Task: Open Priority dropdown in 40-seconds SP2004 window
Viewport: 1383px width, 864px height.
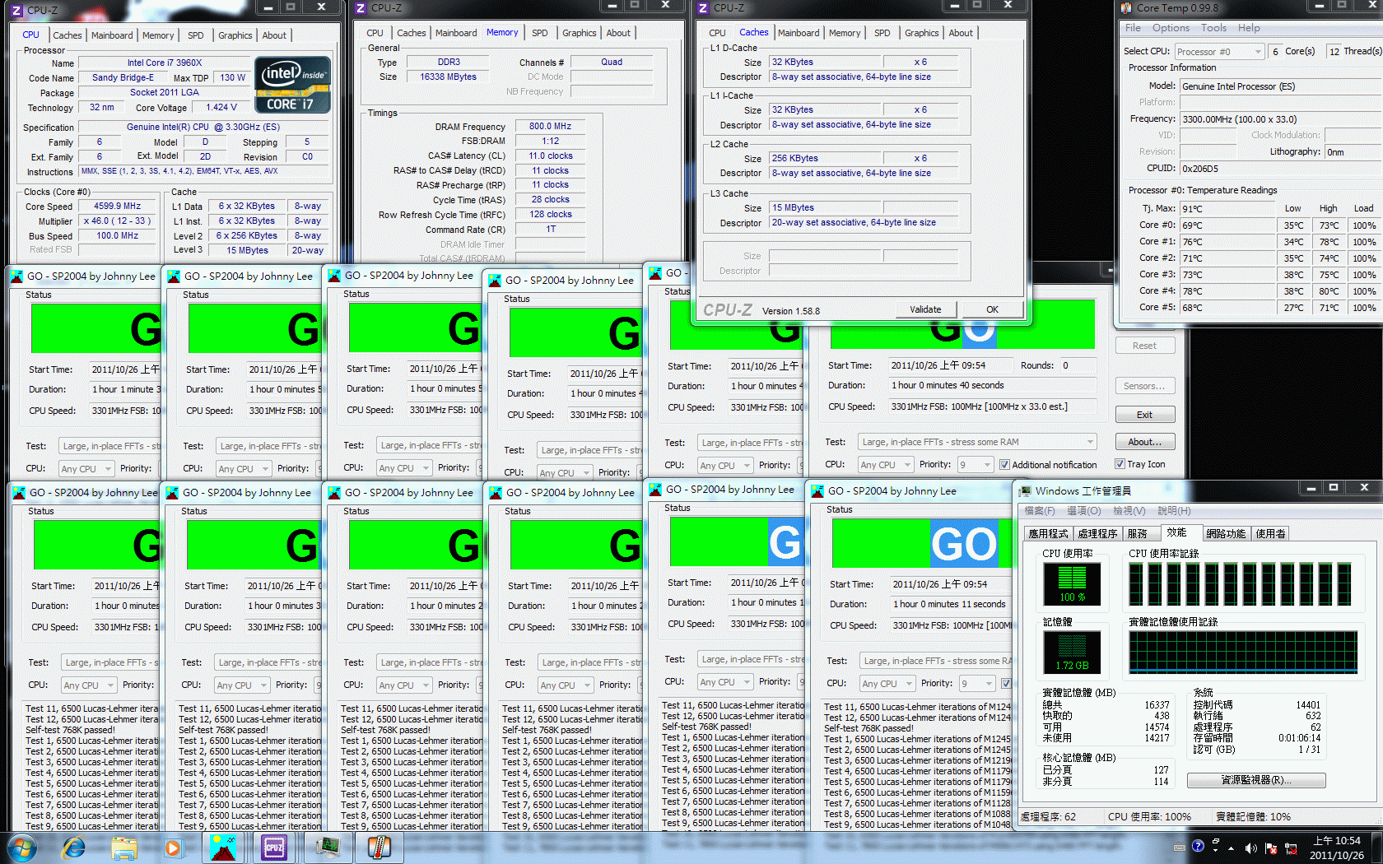Action: coord(976,465)
